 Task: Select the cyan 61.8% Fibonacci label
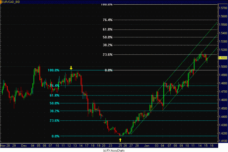coord(54,95)
